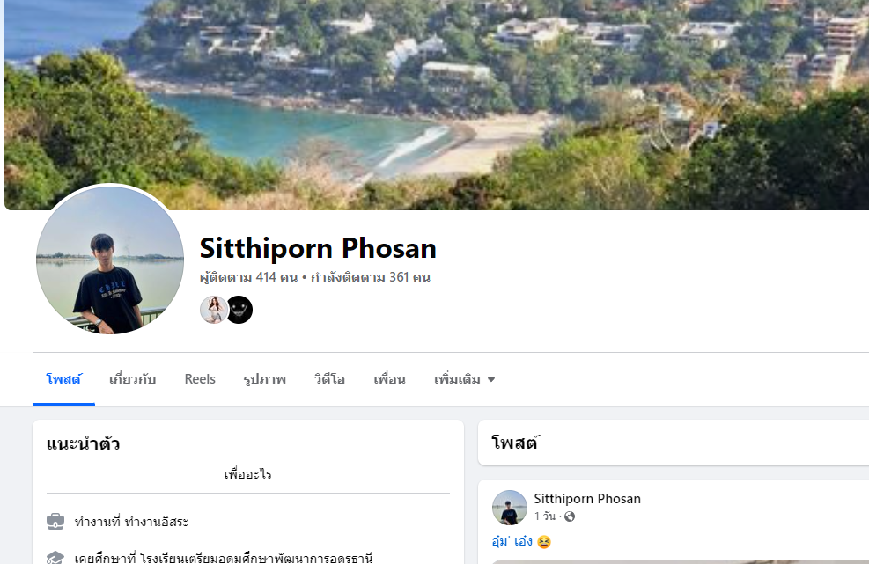Open the วิดีโอ tab

coord(330,379)
